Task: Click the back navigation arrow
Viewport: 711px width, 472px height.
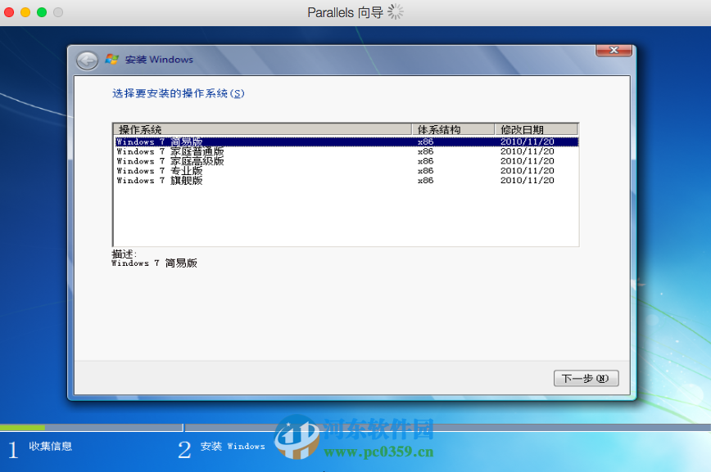Action: (86, 60)
